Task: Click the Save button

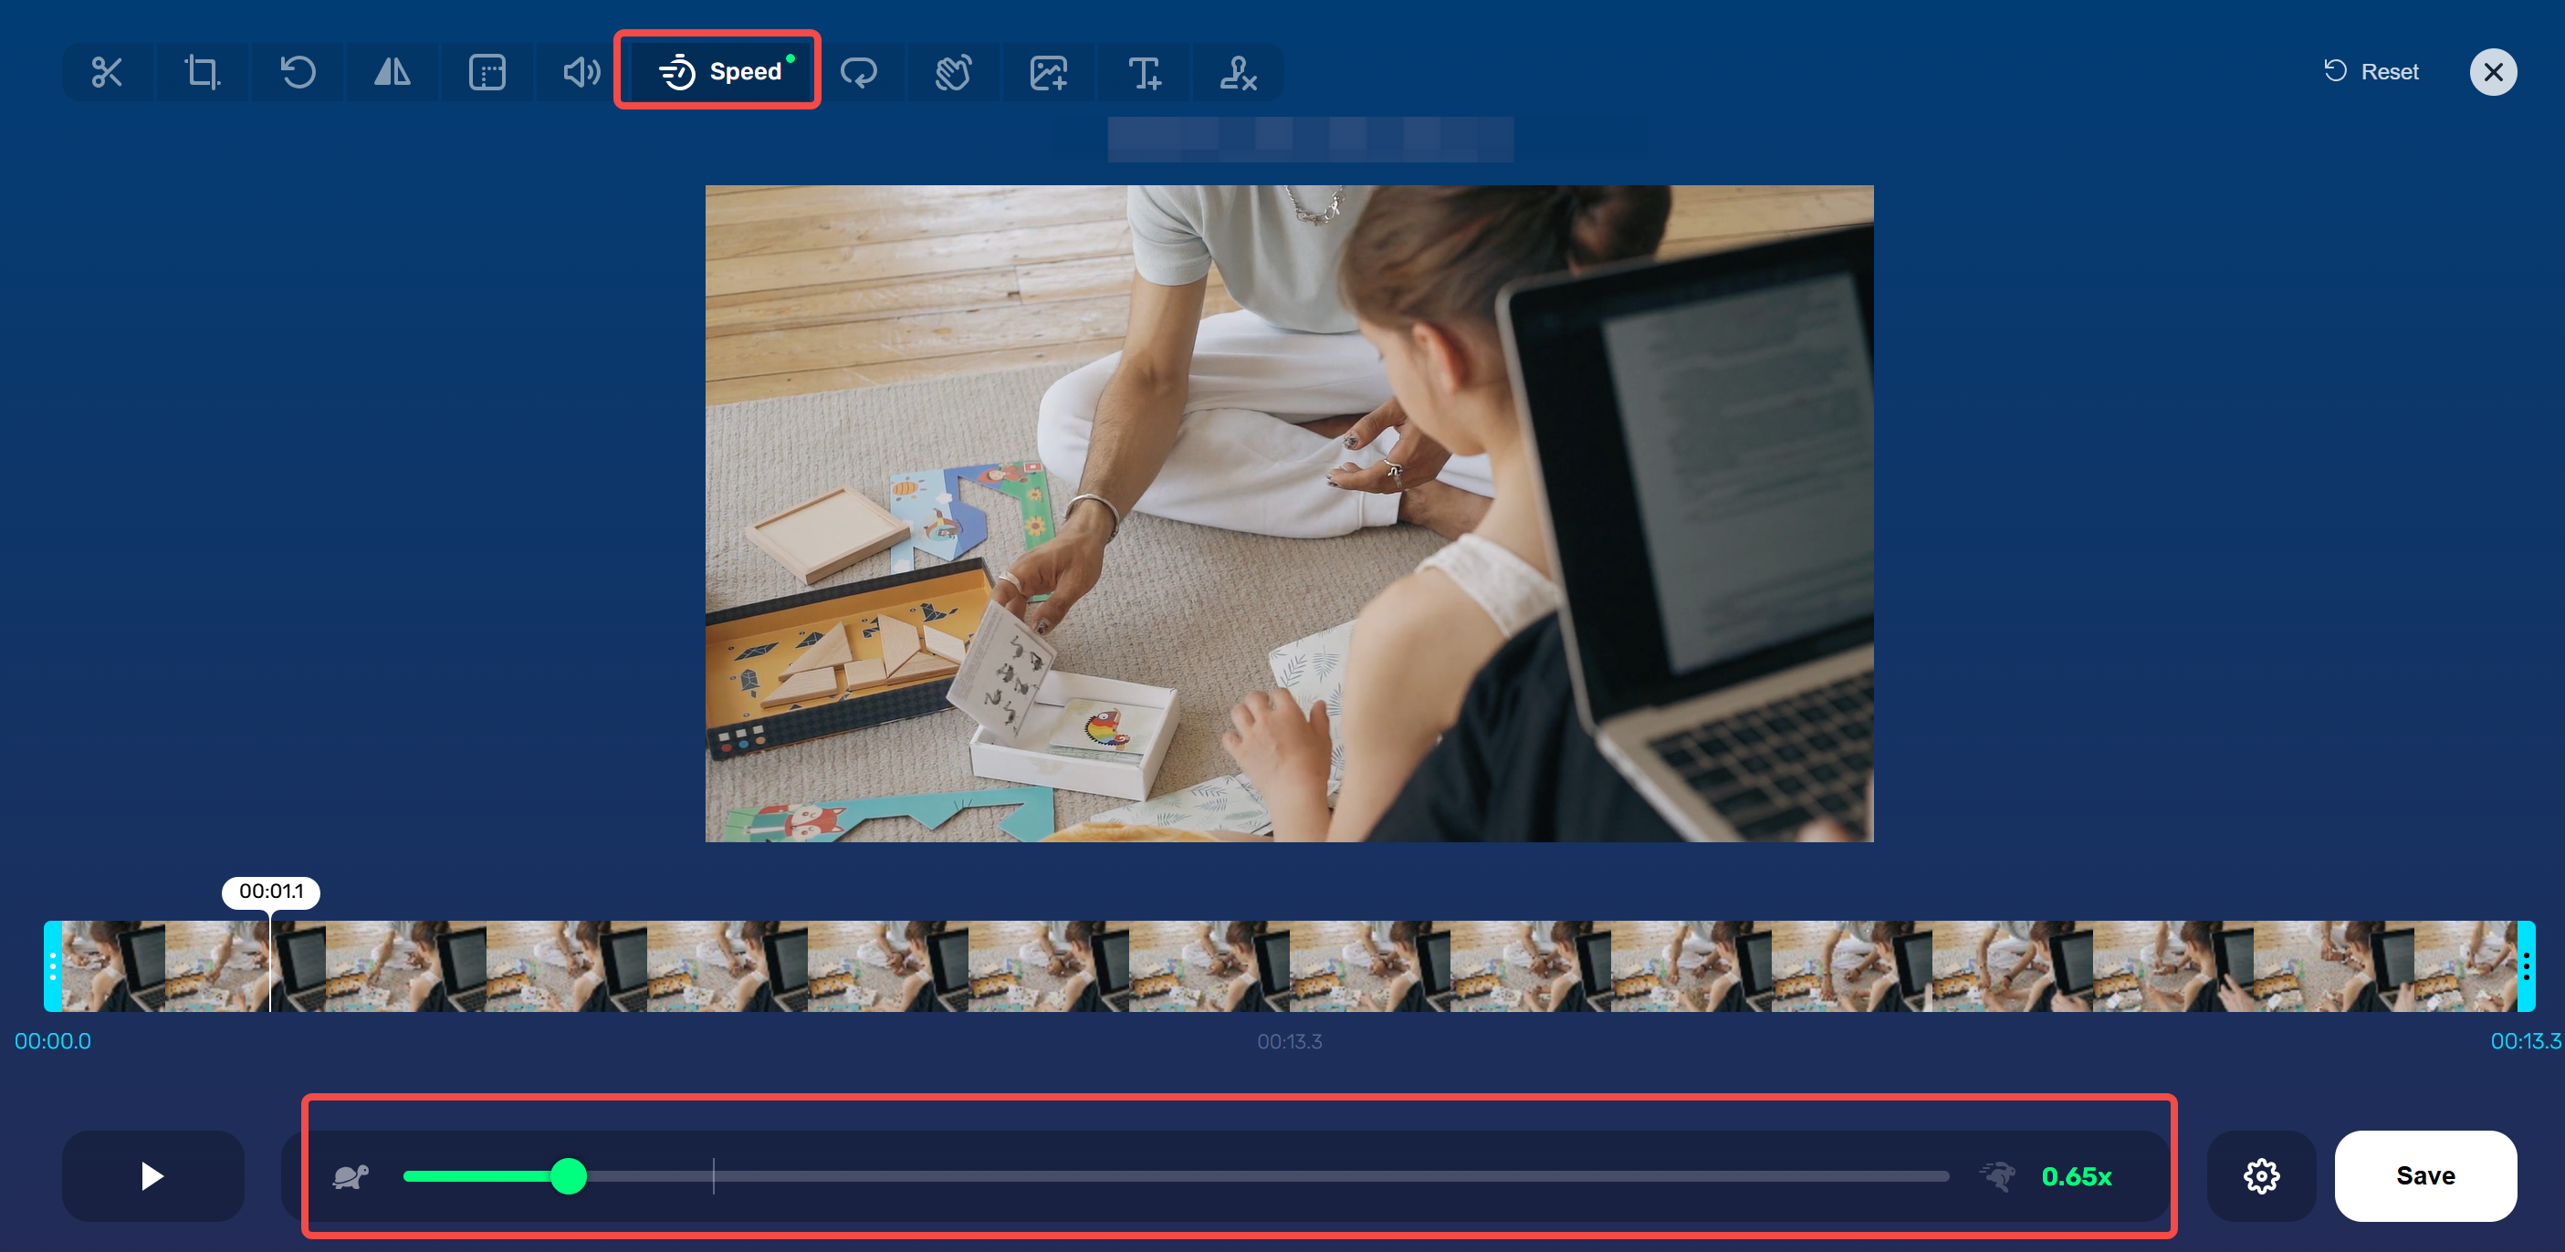Action: pyautogui.click(x=2425, y=1175)
